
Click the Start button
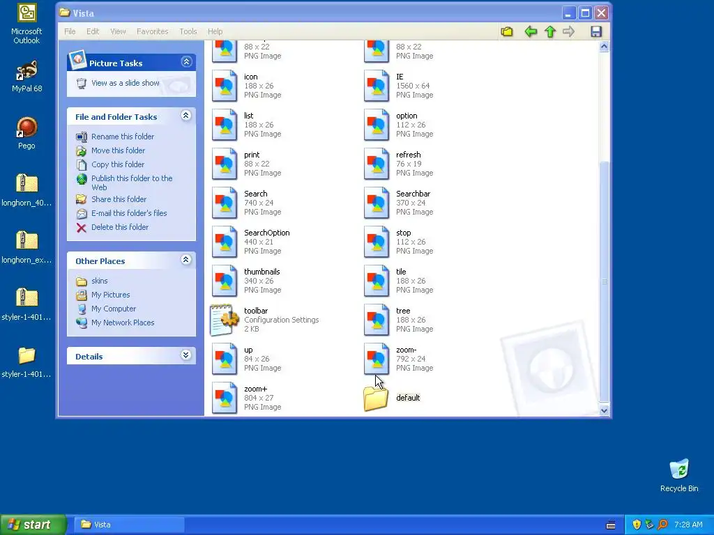click(x=33, y=525)
